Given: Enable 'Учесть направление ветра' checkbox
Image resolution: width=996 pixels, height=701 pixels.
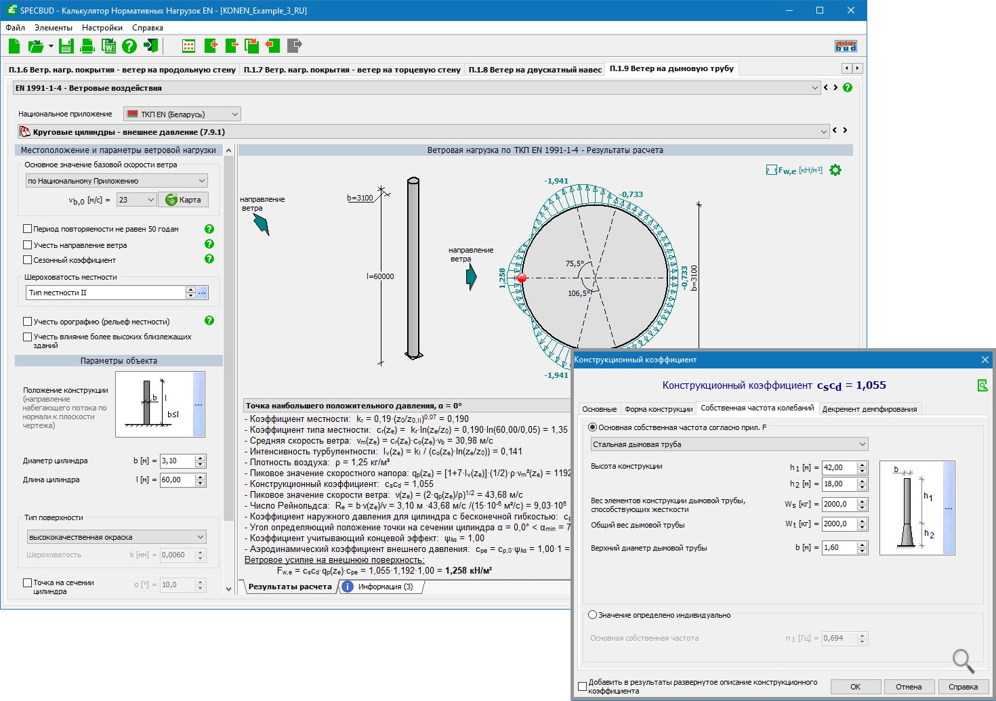Looking at the screenshot, I should pyautogui.click(x=28, y=245).
